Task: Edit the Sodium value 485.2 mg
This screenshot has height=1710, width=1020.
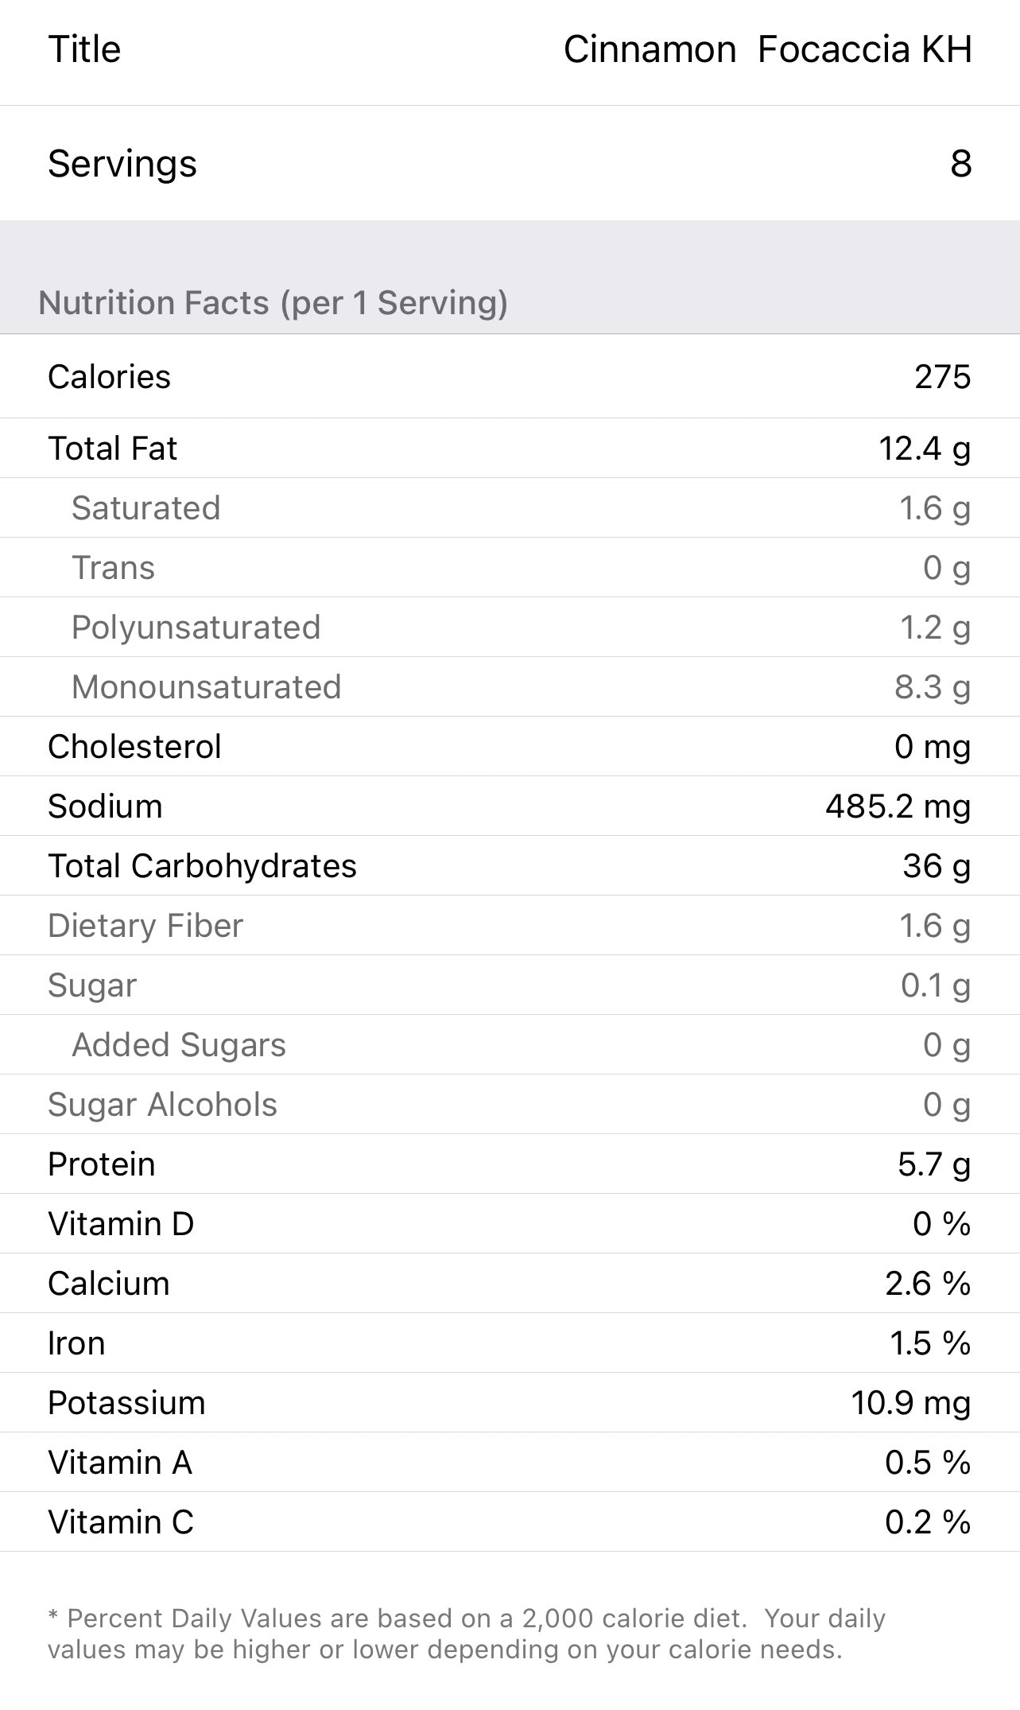Action: pyautogui.click(x=898, y=806)
